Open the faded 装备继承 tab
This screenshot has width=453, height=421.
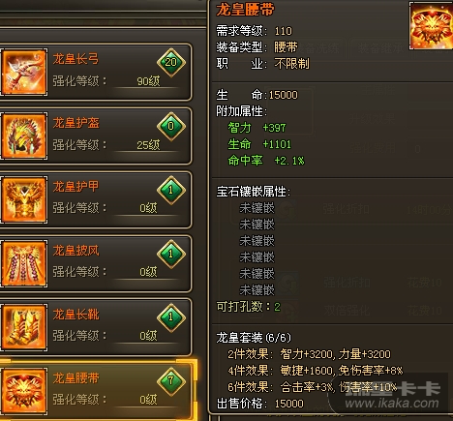tap(380, 48)
